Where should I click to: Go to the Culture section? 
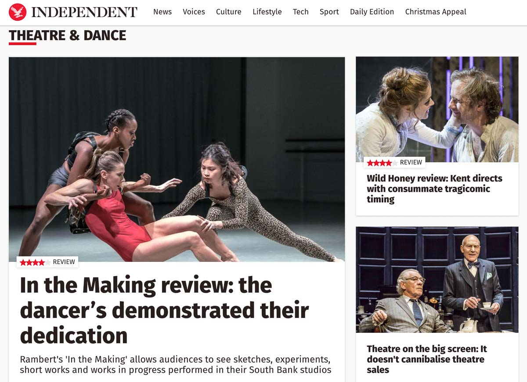coord(228,12)
